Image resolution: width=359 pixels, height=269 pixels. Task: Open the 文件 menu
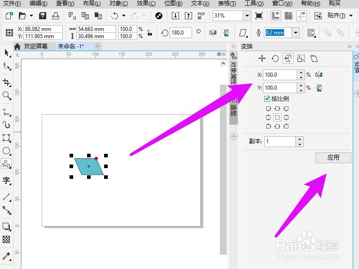(x=12, y=4)
